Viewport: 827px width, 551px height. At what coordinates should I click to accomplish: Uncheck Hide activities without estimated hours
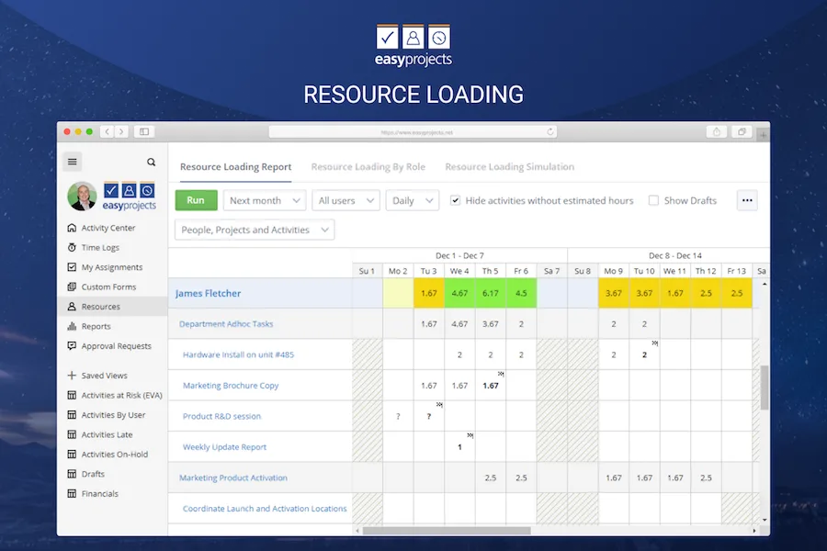pos(455,200)
